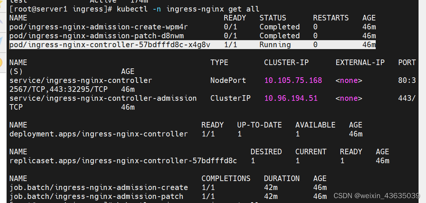Click the 'PORT' column header
The width and height of the screenshot is (426, 203).
[407, 62]
